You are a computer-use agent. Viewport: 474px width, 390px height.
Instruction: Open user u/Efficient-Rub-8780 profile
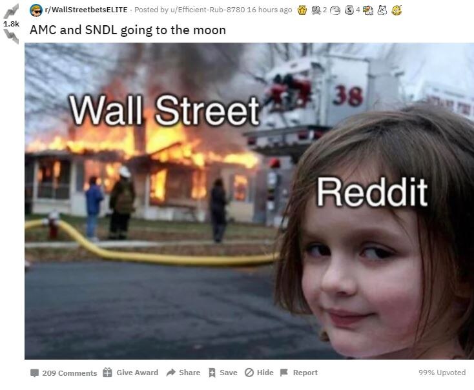pyautogui.click(x=208, y=10)
